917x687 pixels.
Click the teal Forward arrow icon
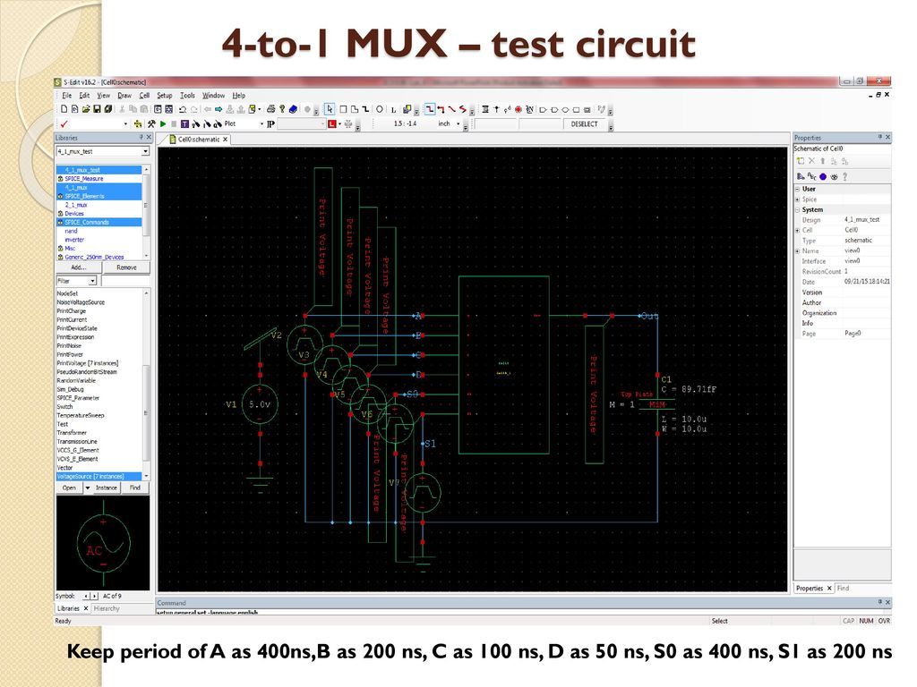tap(219, 109)
